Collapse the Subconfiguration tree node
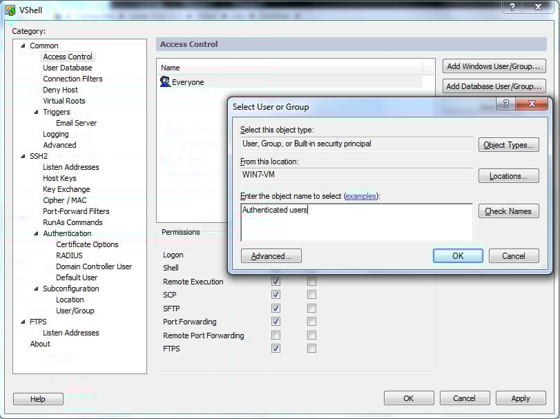 coord(37,289)
